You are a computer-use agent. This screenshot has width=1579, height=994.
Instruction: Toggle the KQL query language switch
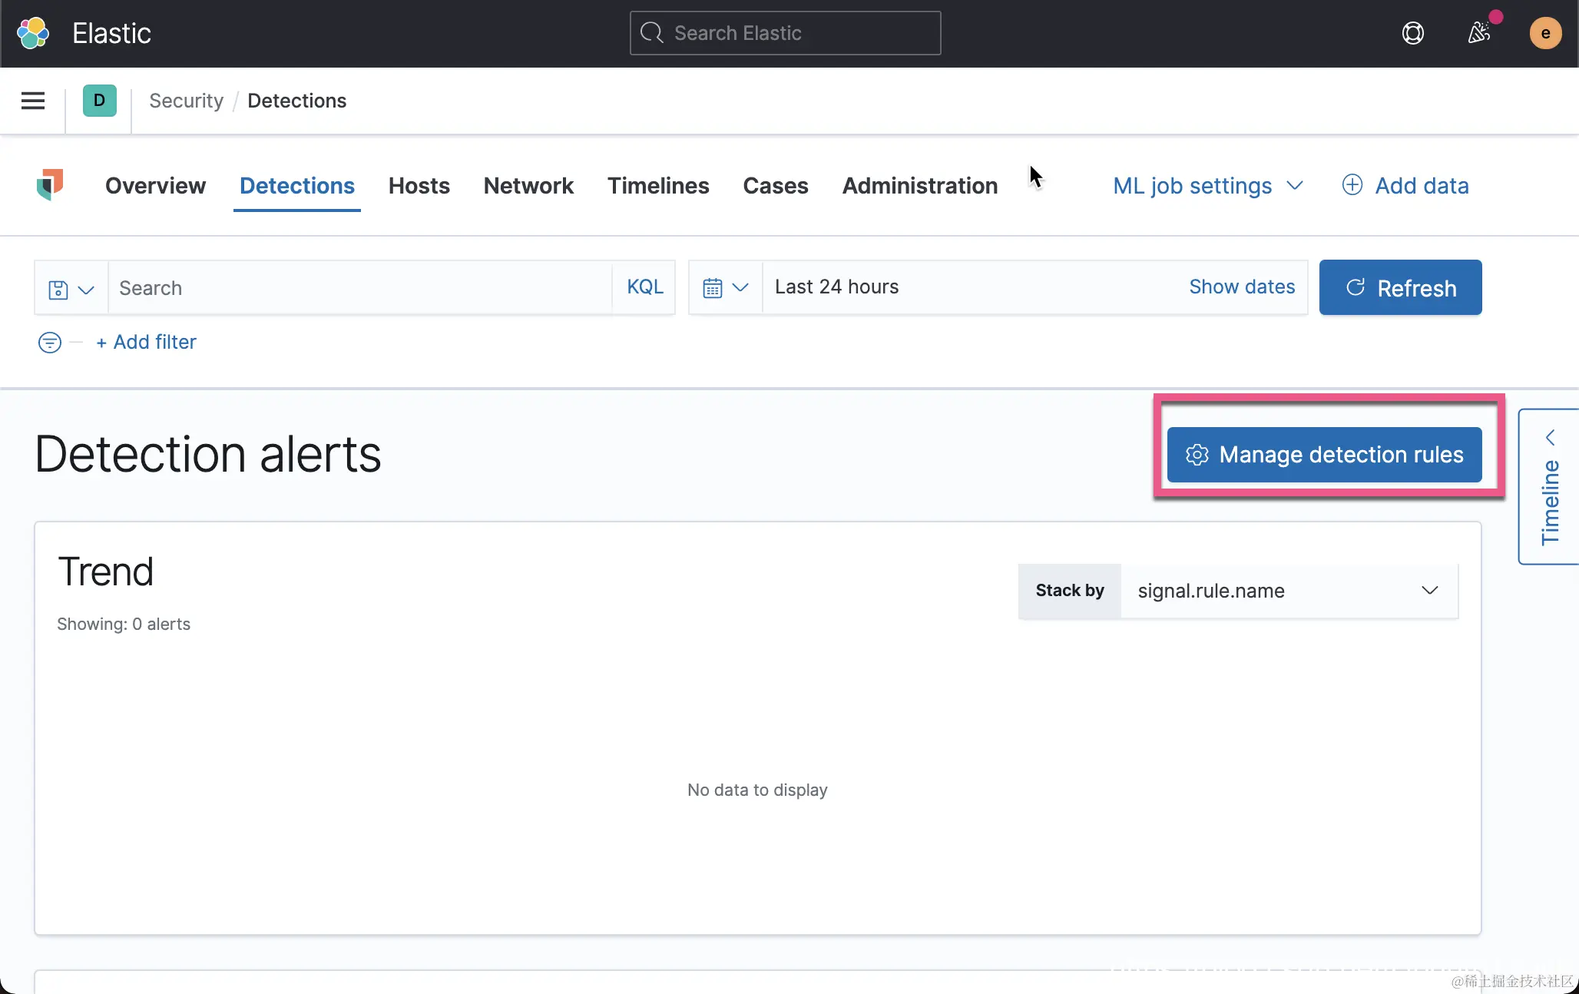click(644, 287)
